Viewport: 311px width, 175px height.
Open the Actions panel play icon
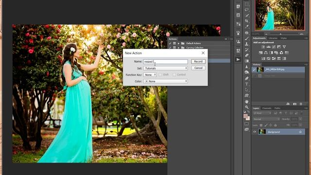[238, 59]
